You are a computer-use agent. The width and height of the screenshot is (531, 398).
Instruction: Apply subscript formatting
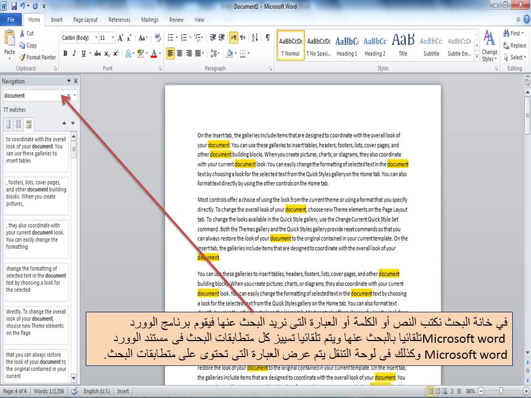point(107,54)
